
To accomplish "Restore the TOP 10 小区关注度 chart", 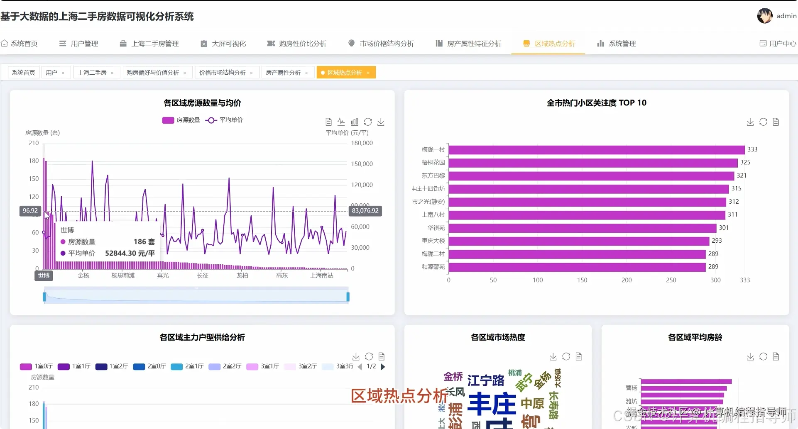I will (763, 122).
